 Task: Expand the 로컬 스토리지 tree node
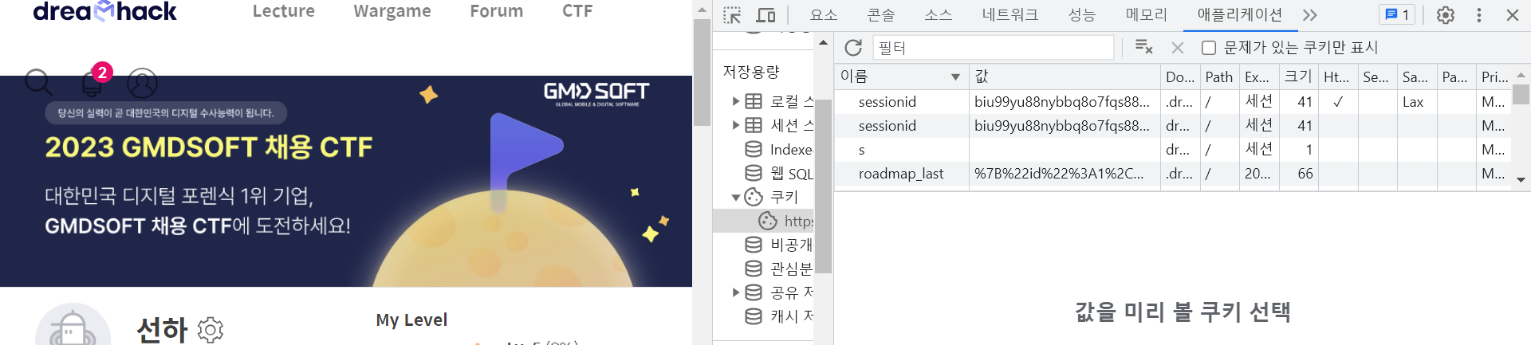point(736,101)
